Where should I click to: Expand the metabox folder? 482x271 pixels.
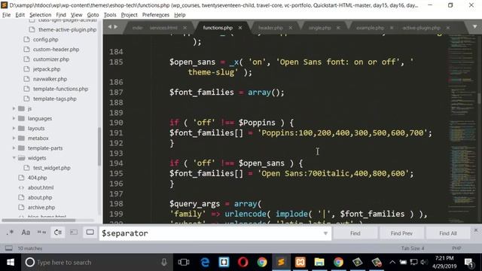pyautogui.click(x=14, y=138)
